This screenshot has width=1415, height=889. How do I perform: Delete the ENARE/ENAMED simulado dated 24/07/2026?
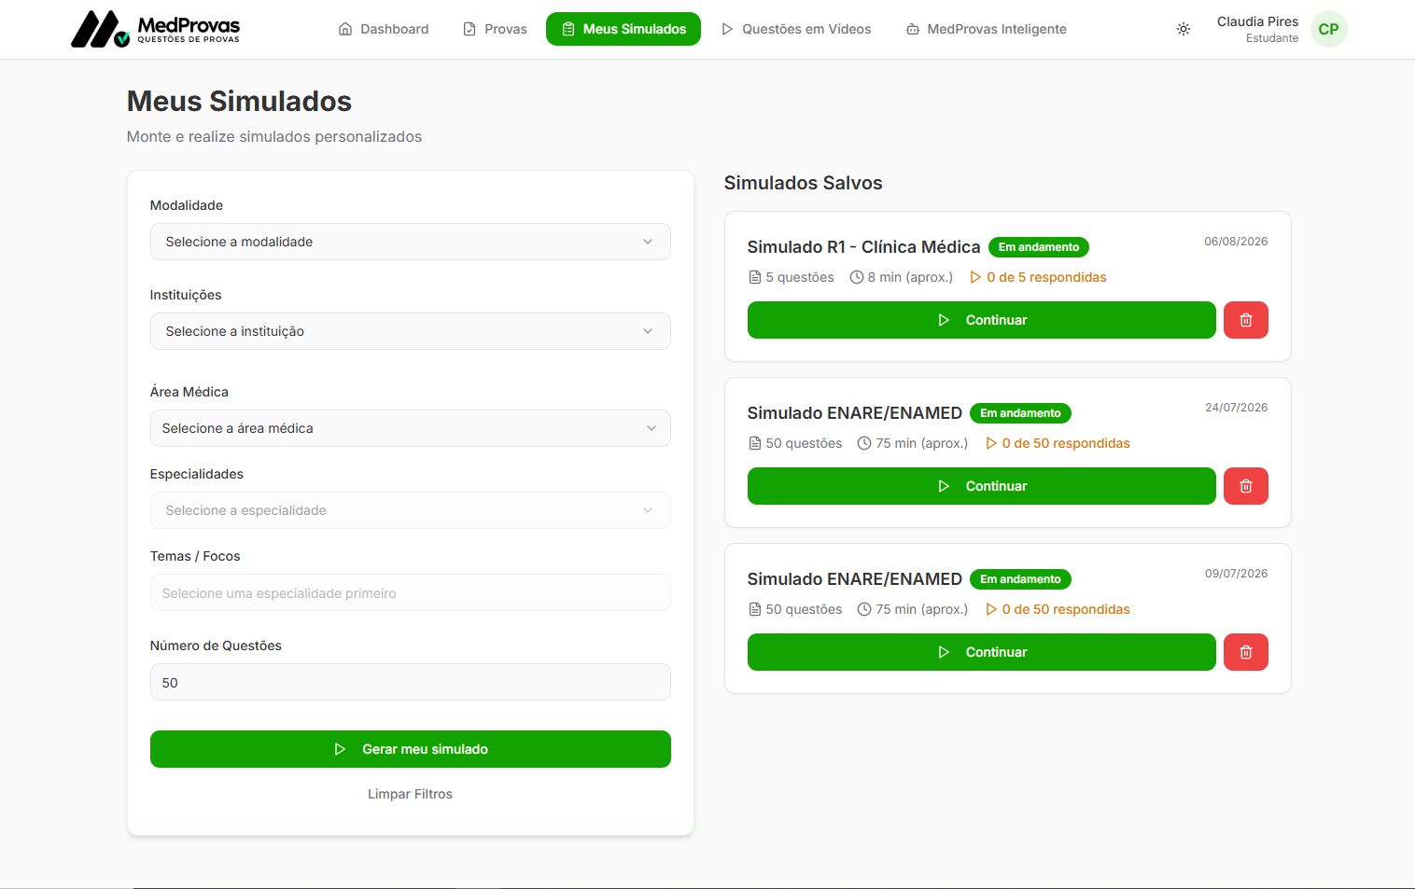[x=1245, y=486]
